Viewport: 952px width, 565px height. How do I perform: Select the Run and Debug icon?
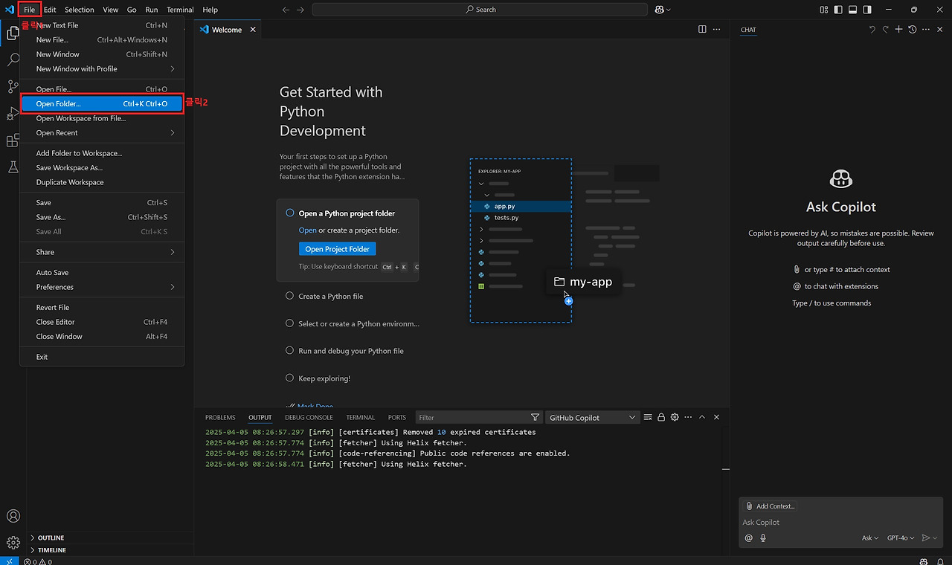13,113
